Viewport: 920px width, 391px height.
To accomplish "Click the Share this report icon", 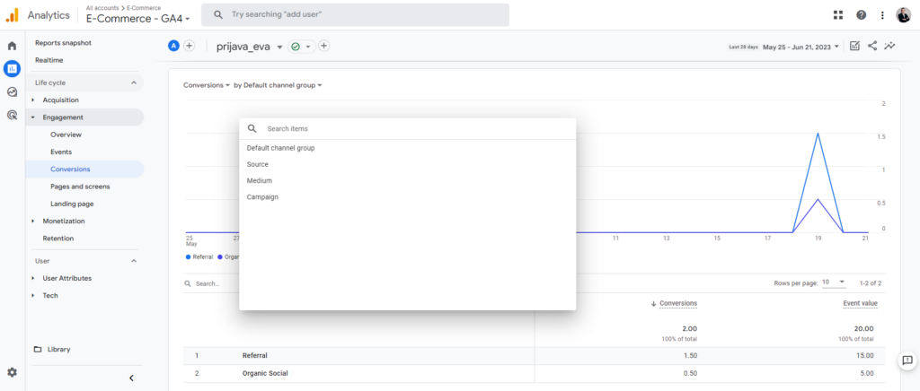I will coord(872,47).
